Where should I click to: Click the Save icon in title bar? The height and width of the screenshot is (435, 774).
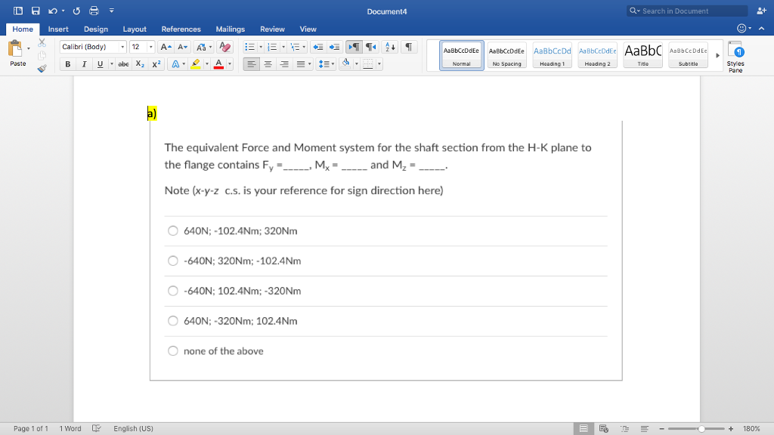[x=36, y=11]
